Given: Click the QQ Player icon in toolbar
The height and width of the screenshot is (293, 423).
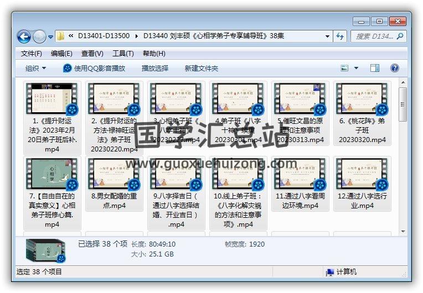Looking at the screenshot, I should 68,68.
